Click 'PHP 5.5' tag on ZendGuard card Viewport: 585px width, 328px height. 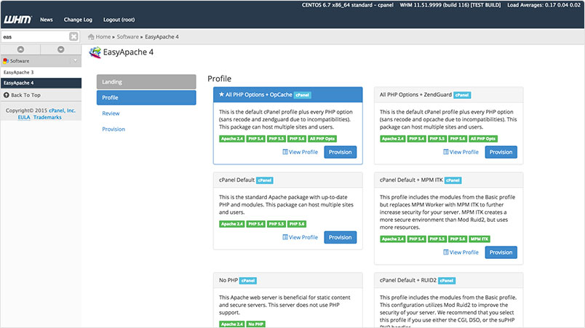[x=437, y=139]
